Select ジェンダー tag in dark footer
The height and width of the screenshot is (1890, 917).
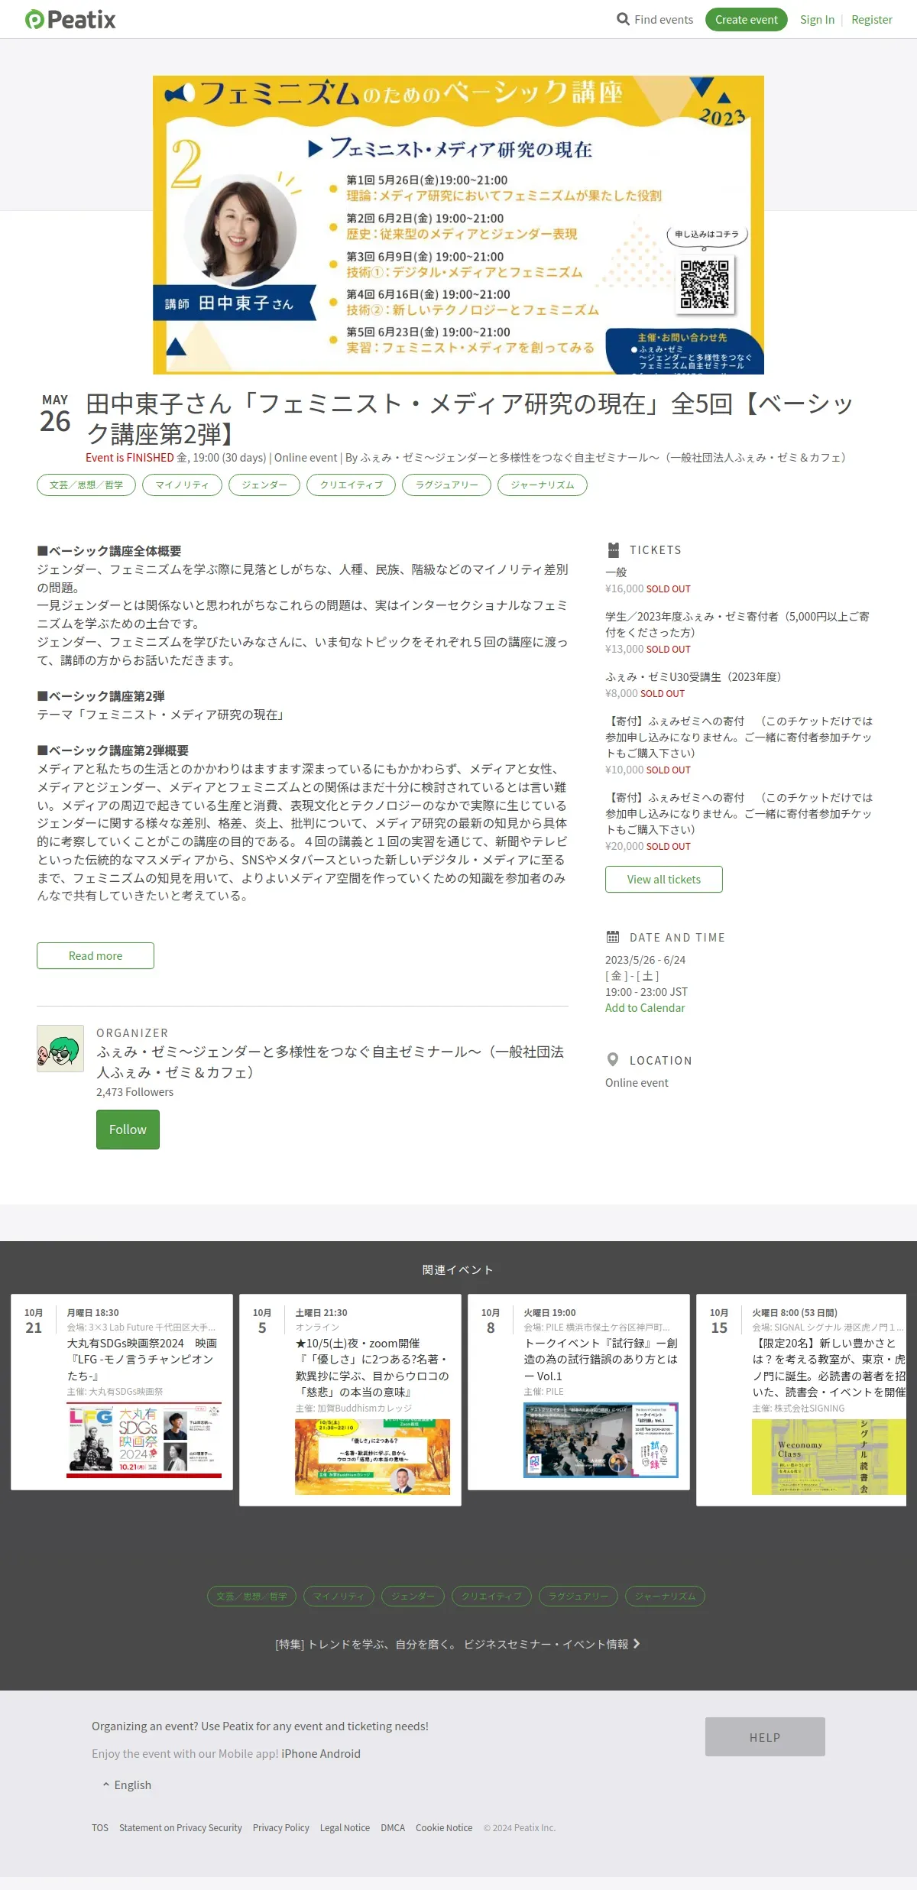coord(413,1596)
